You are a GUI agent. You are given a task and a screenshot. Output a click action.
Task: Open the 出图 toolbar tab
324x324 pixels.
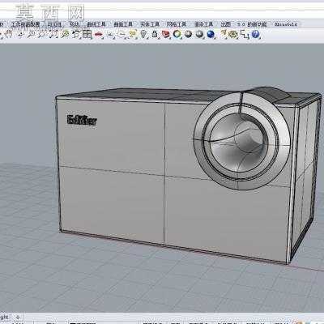(x=226, y=24)
